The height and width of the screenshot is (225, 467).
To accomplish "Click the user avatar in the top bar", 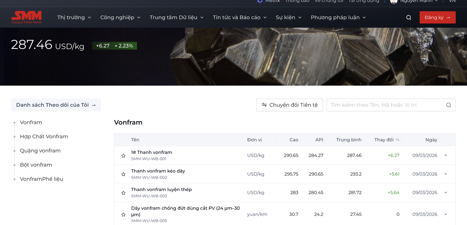I will [x=394, y=1].
